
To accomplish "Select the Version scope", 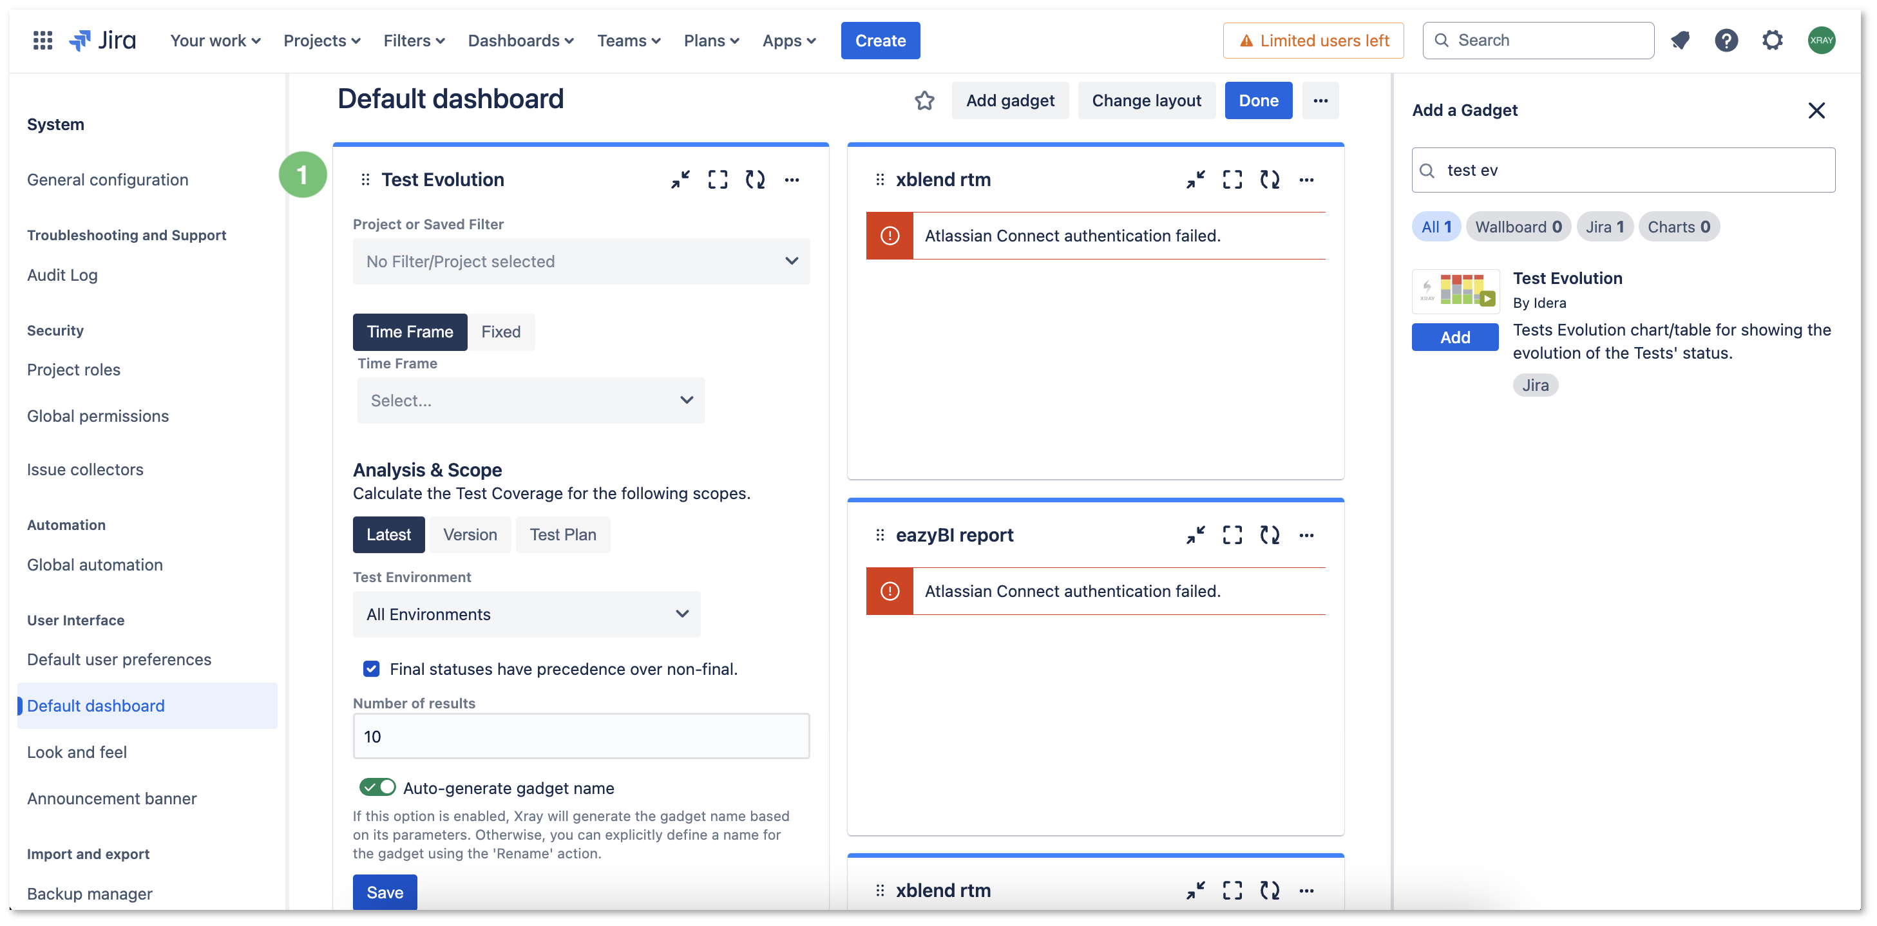I will pyautogui.click(x=470, y=534).
